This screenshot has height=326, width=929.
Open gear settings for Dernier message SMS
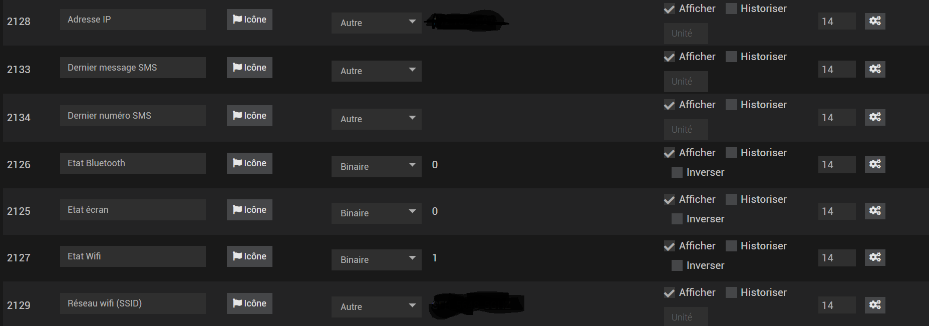pos(875,69)
